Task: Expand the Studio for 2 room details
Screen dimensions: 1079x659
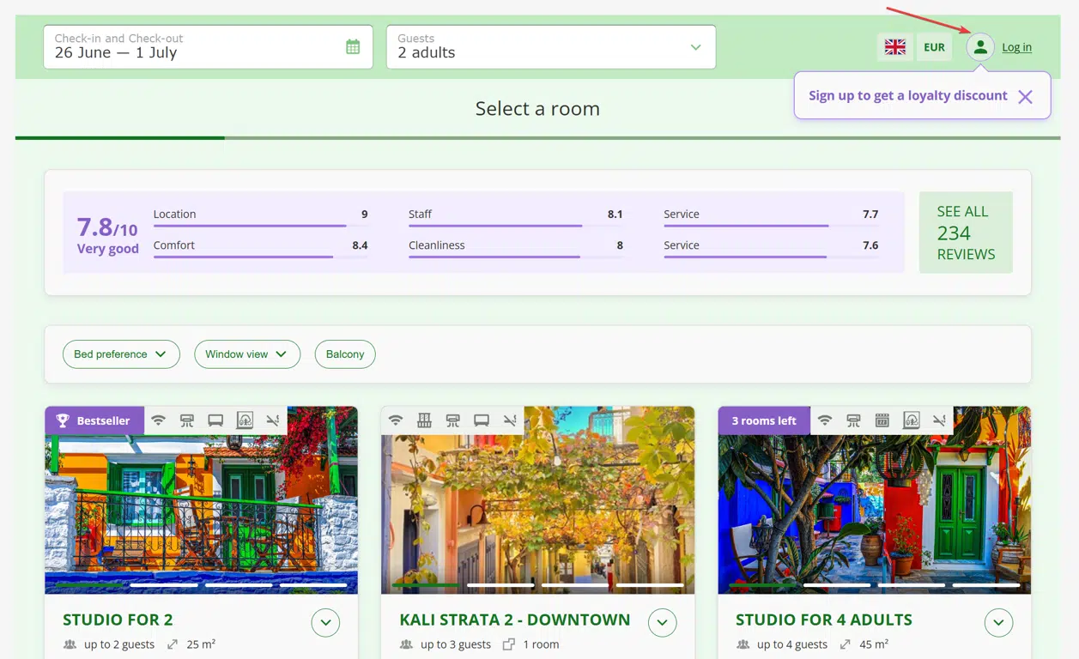Action: tap(325, 623)
